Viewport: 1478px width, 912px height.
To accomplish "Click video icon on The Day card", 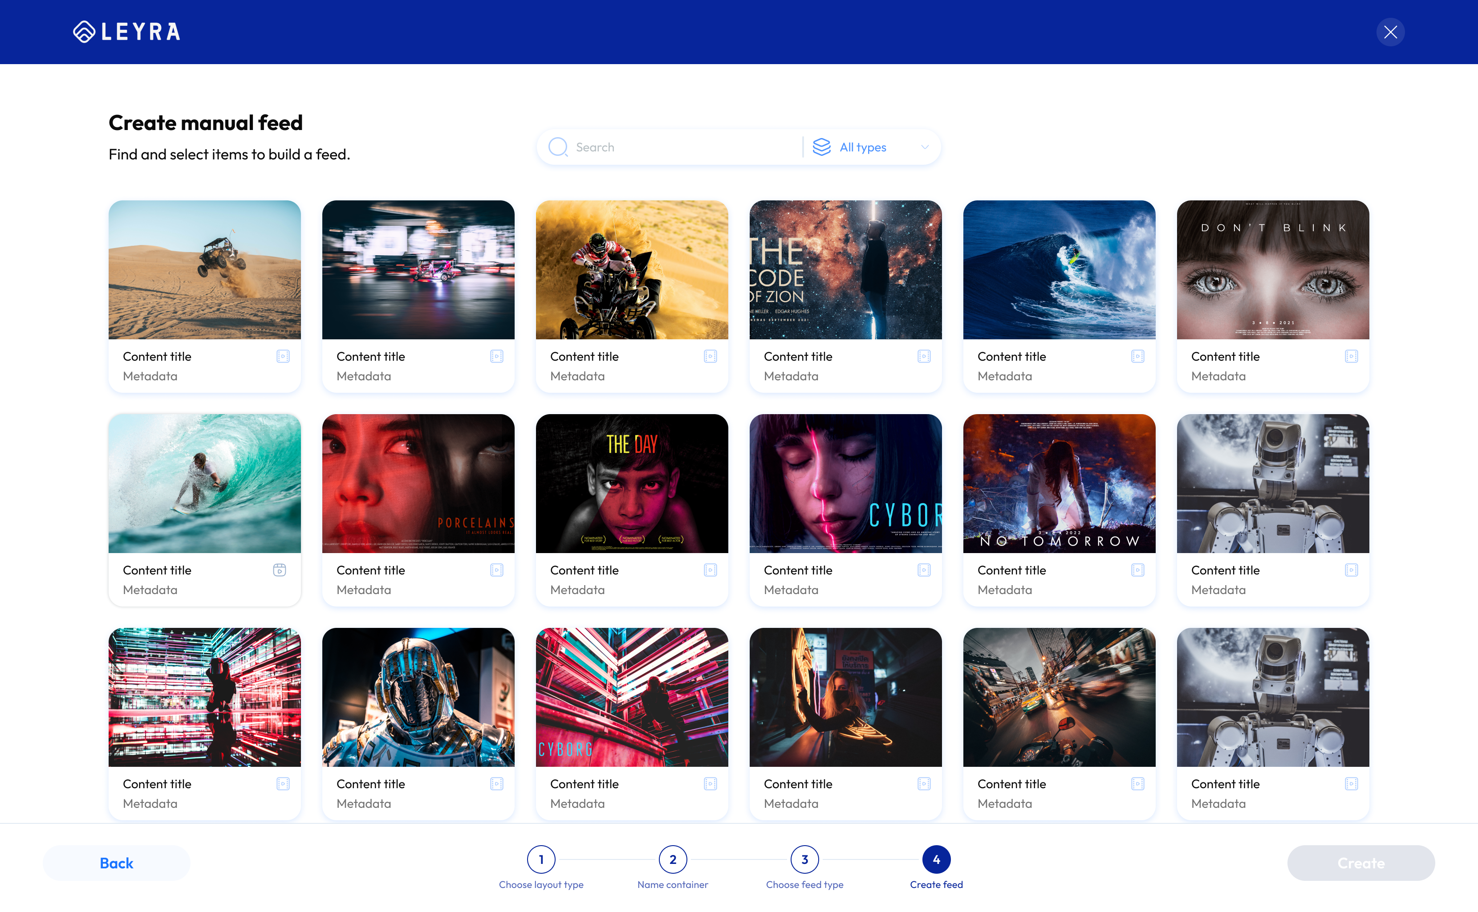I will click(711, 570).
